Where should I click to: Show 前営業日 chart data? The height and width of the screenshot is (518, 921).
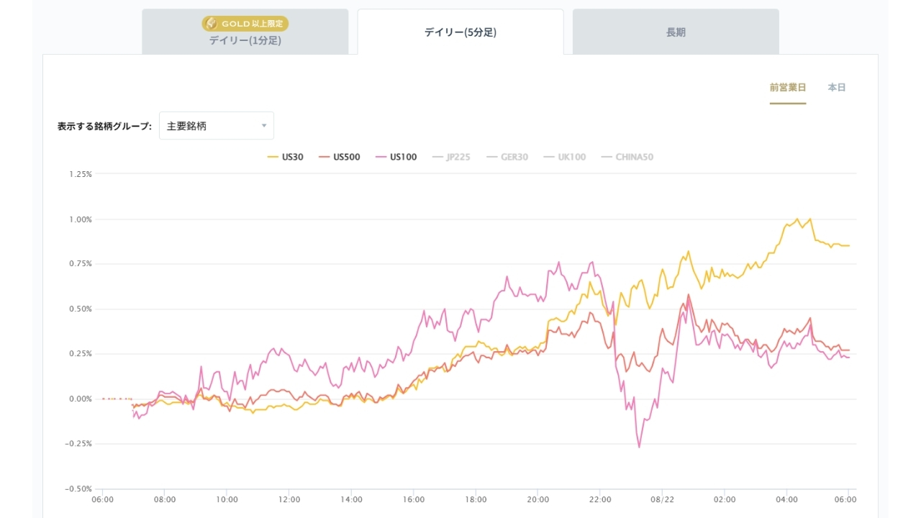pyautogui.click(x=788, y=88)
